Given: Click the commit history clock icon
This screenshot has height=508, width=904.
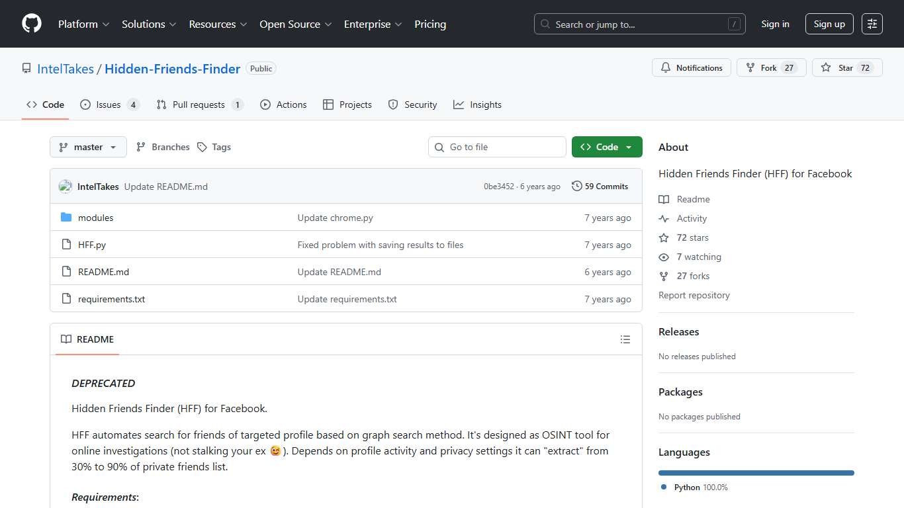Looking at the screenshot, I should (576, 186).
